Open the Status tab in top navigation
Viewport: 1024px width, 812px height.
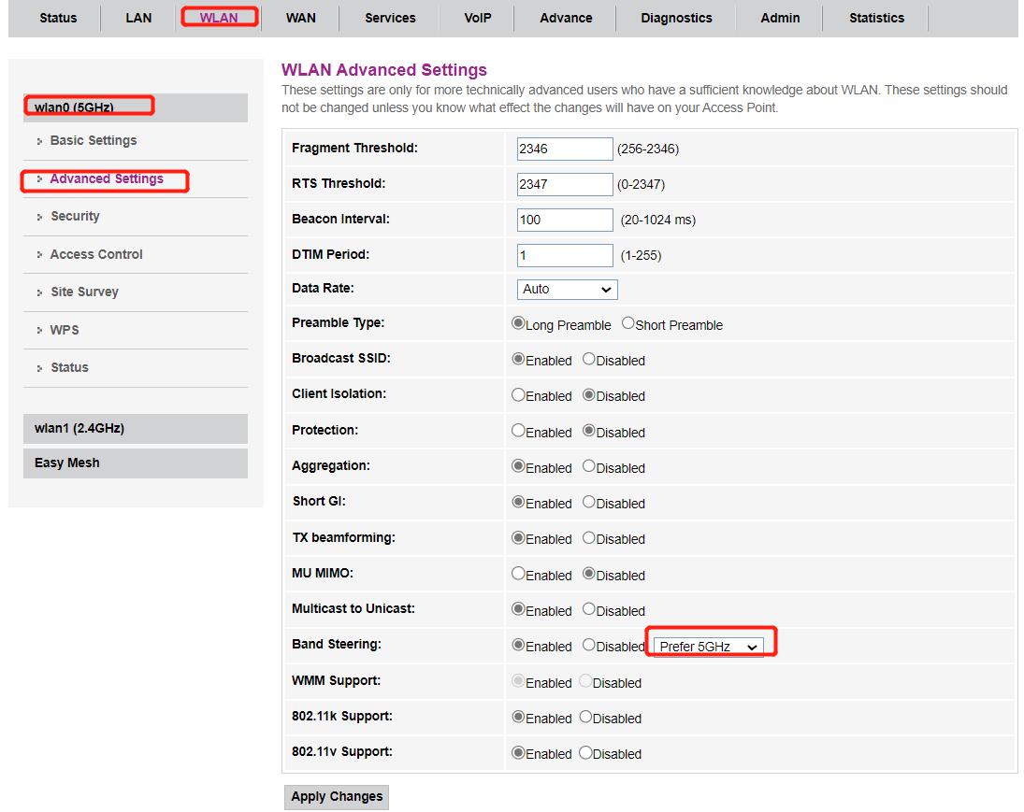point(58,18)
